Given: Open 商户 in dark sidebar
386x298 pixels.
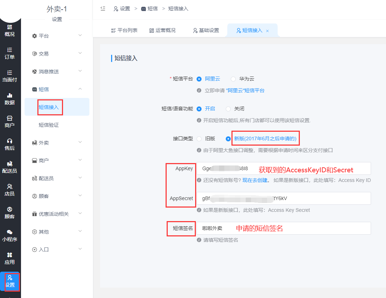Looking at the screenshot, I should pyautogui.click(x=10, y=122).
